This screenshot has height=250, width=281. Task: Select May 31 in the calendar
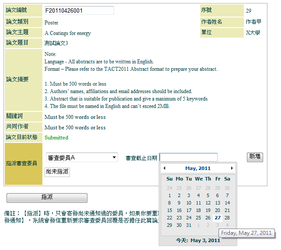click(x=189, y=225)
